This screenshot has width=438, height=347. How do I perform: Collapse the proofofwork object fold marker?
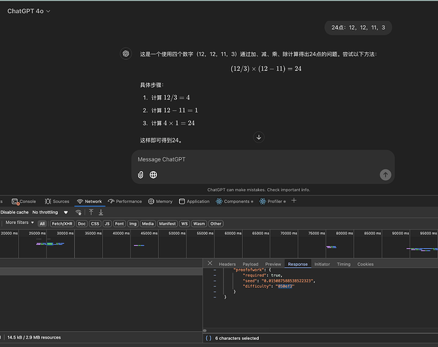point(214,270)
